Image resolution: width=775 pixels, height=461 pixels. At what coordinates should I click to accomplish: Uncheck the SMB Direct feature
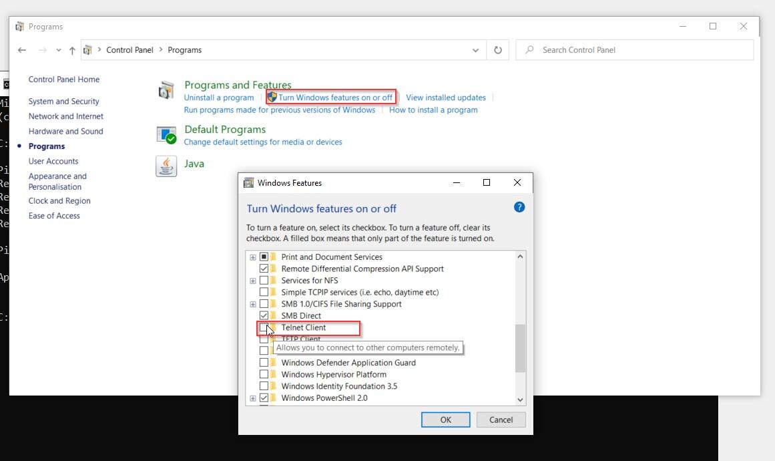[264, 315]
